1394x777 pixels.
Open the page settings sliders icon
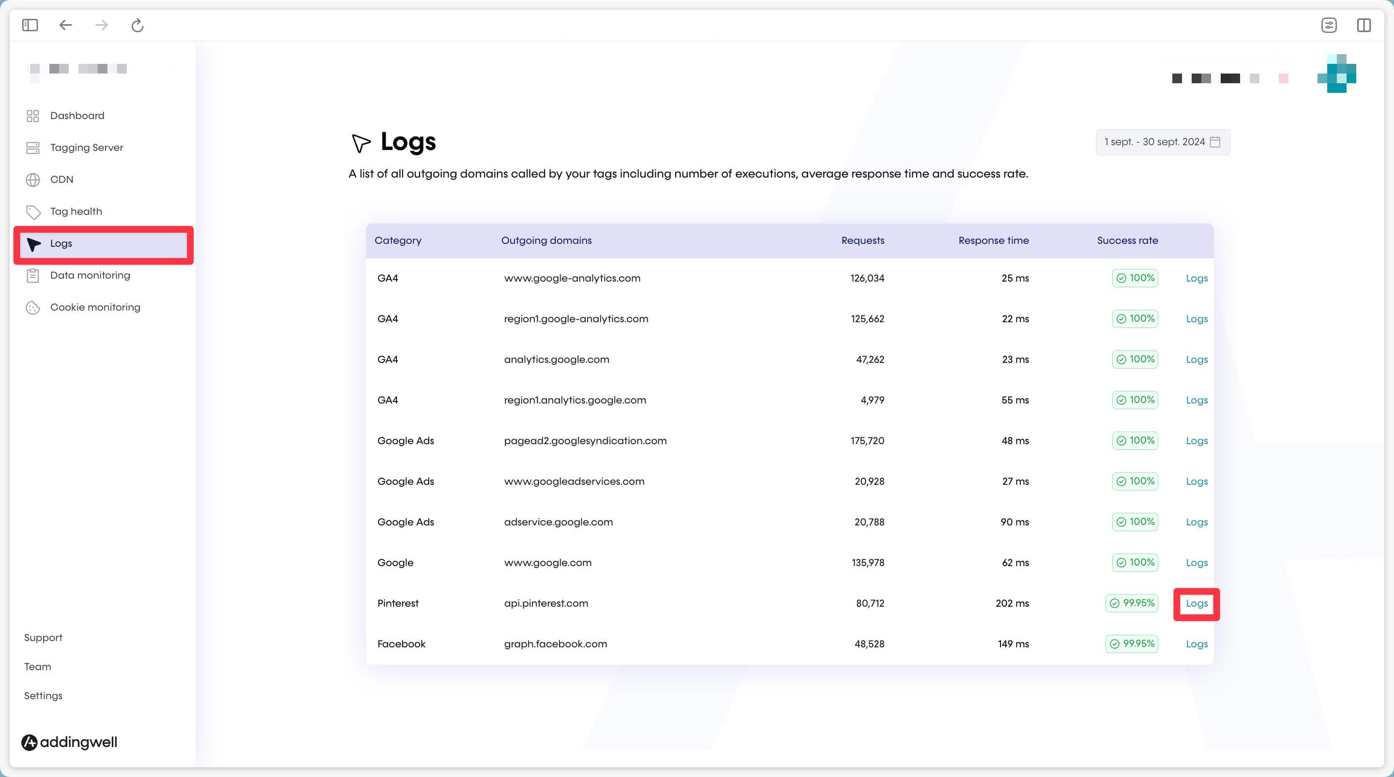coord(1329,25)
